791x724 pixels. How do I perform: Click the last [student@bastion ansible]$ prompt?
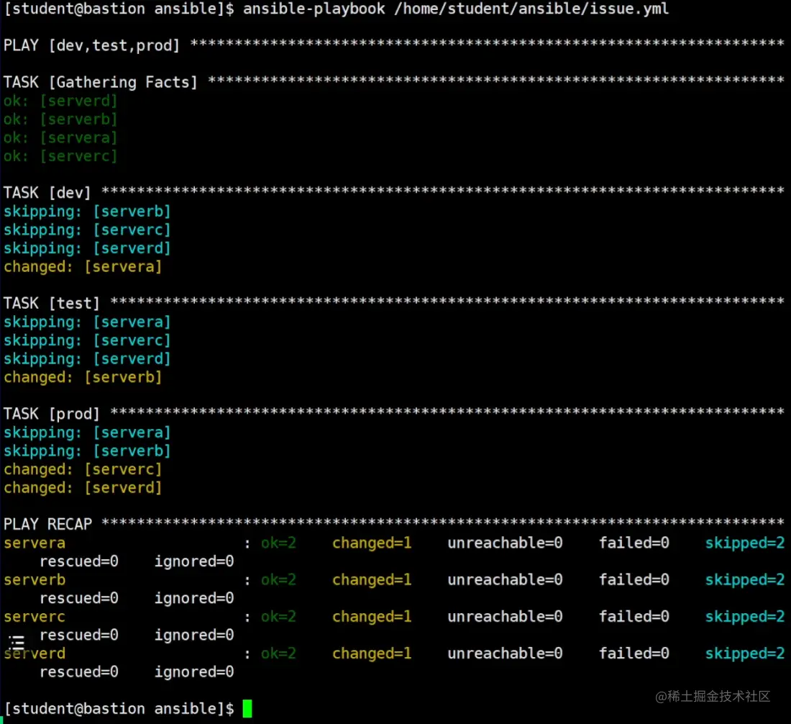(119, 709)
